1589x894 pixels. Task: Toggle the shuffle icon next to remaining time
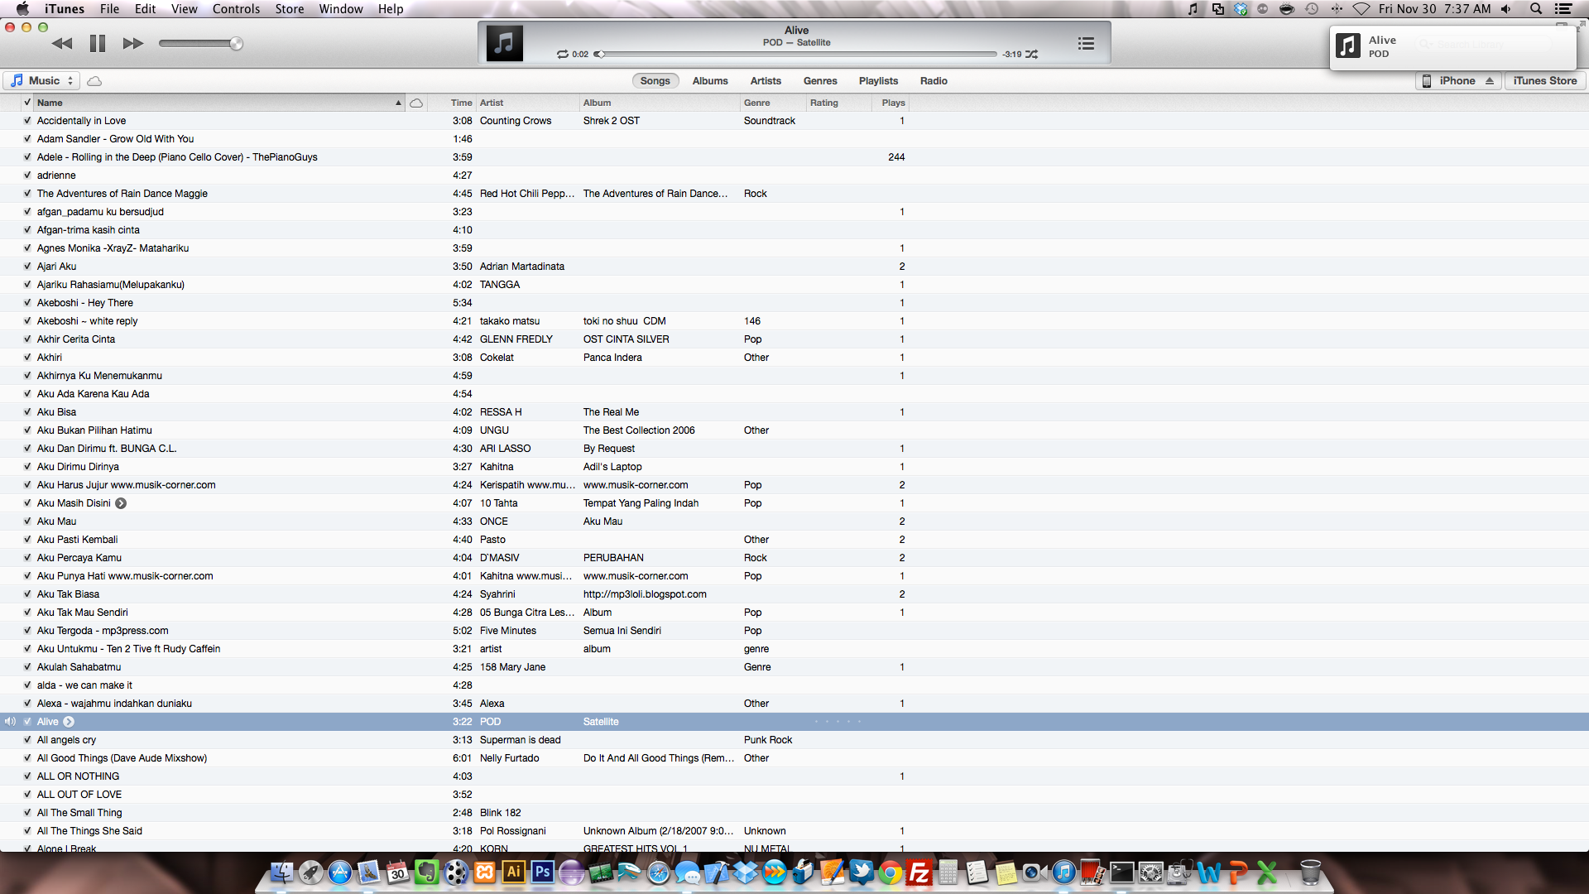point(1032,55)
